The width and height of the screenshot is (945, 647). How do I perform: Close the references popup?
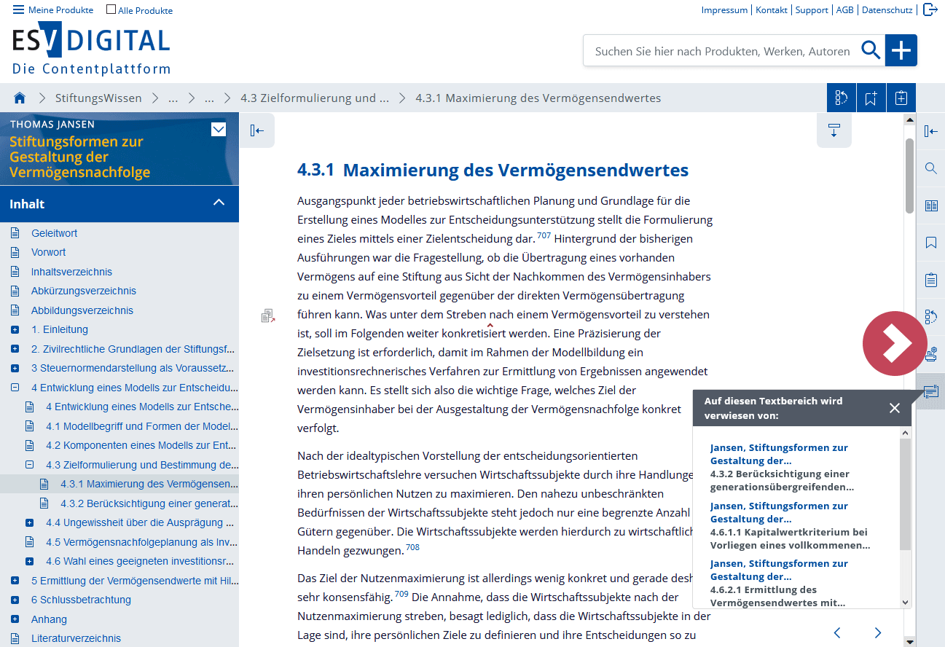pyautogui.click(x=895, y=408)
